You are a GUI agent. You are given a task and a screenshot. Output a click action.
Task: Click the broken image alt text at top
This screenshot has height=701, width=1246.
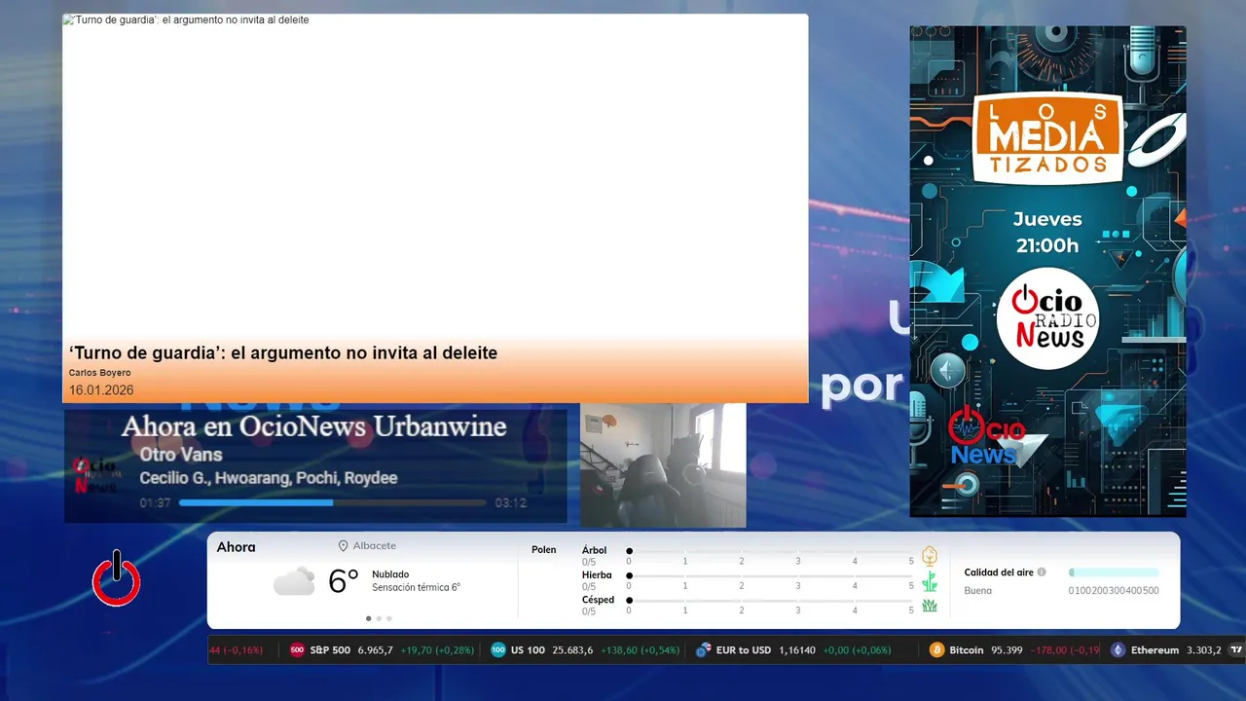coord(186,19)
